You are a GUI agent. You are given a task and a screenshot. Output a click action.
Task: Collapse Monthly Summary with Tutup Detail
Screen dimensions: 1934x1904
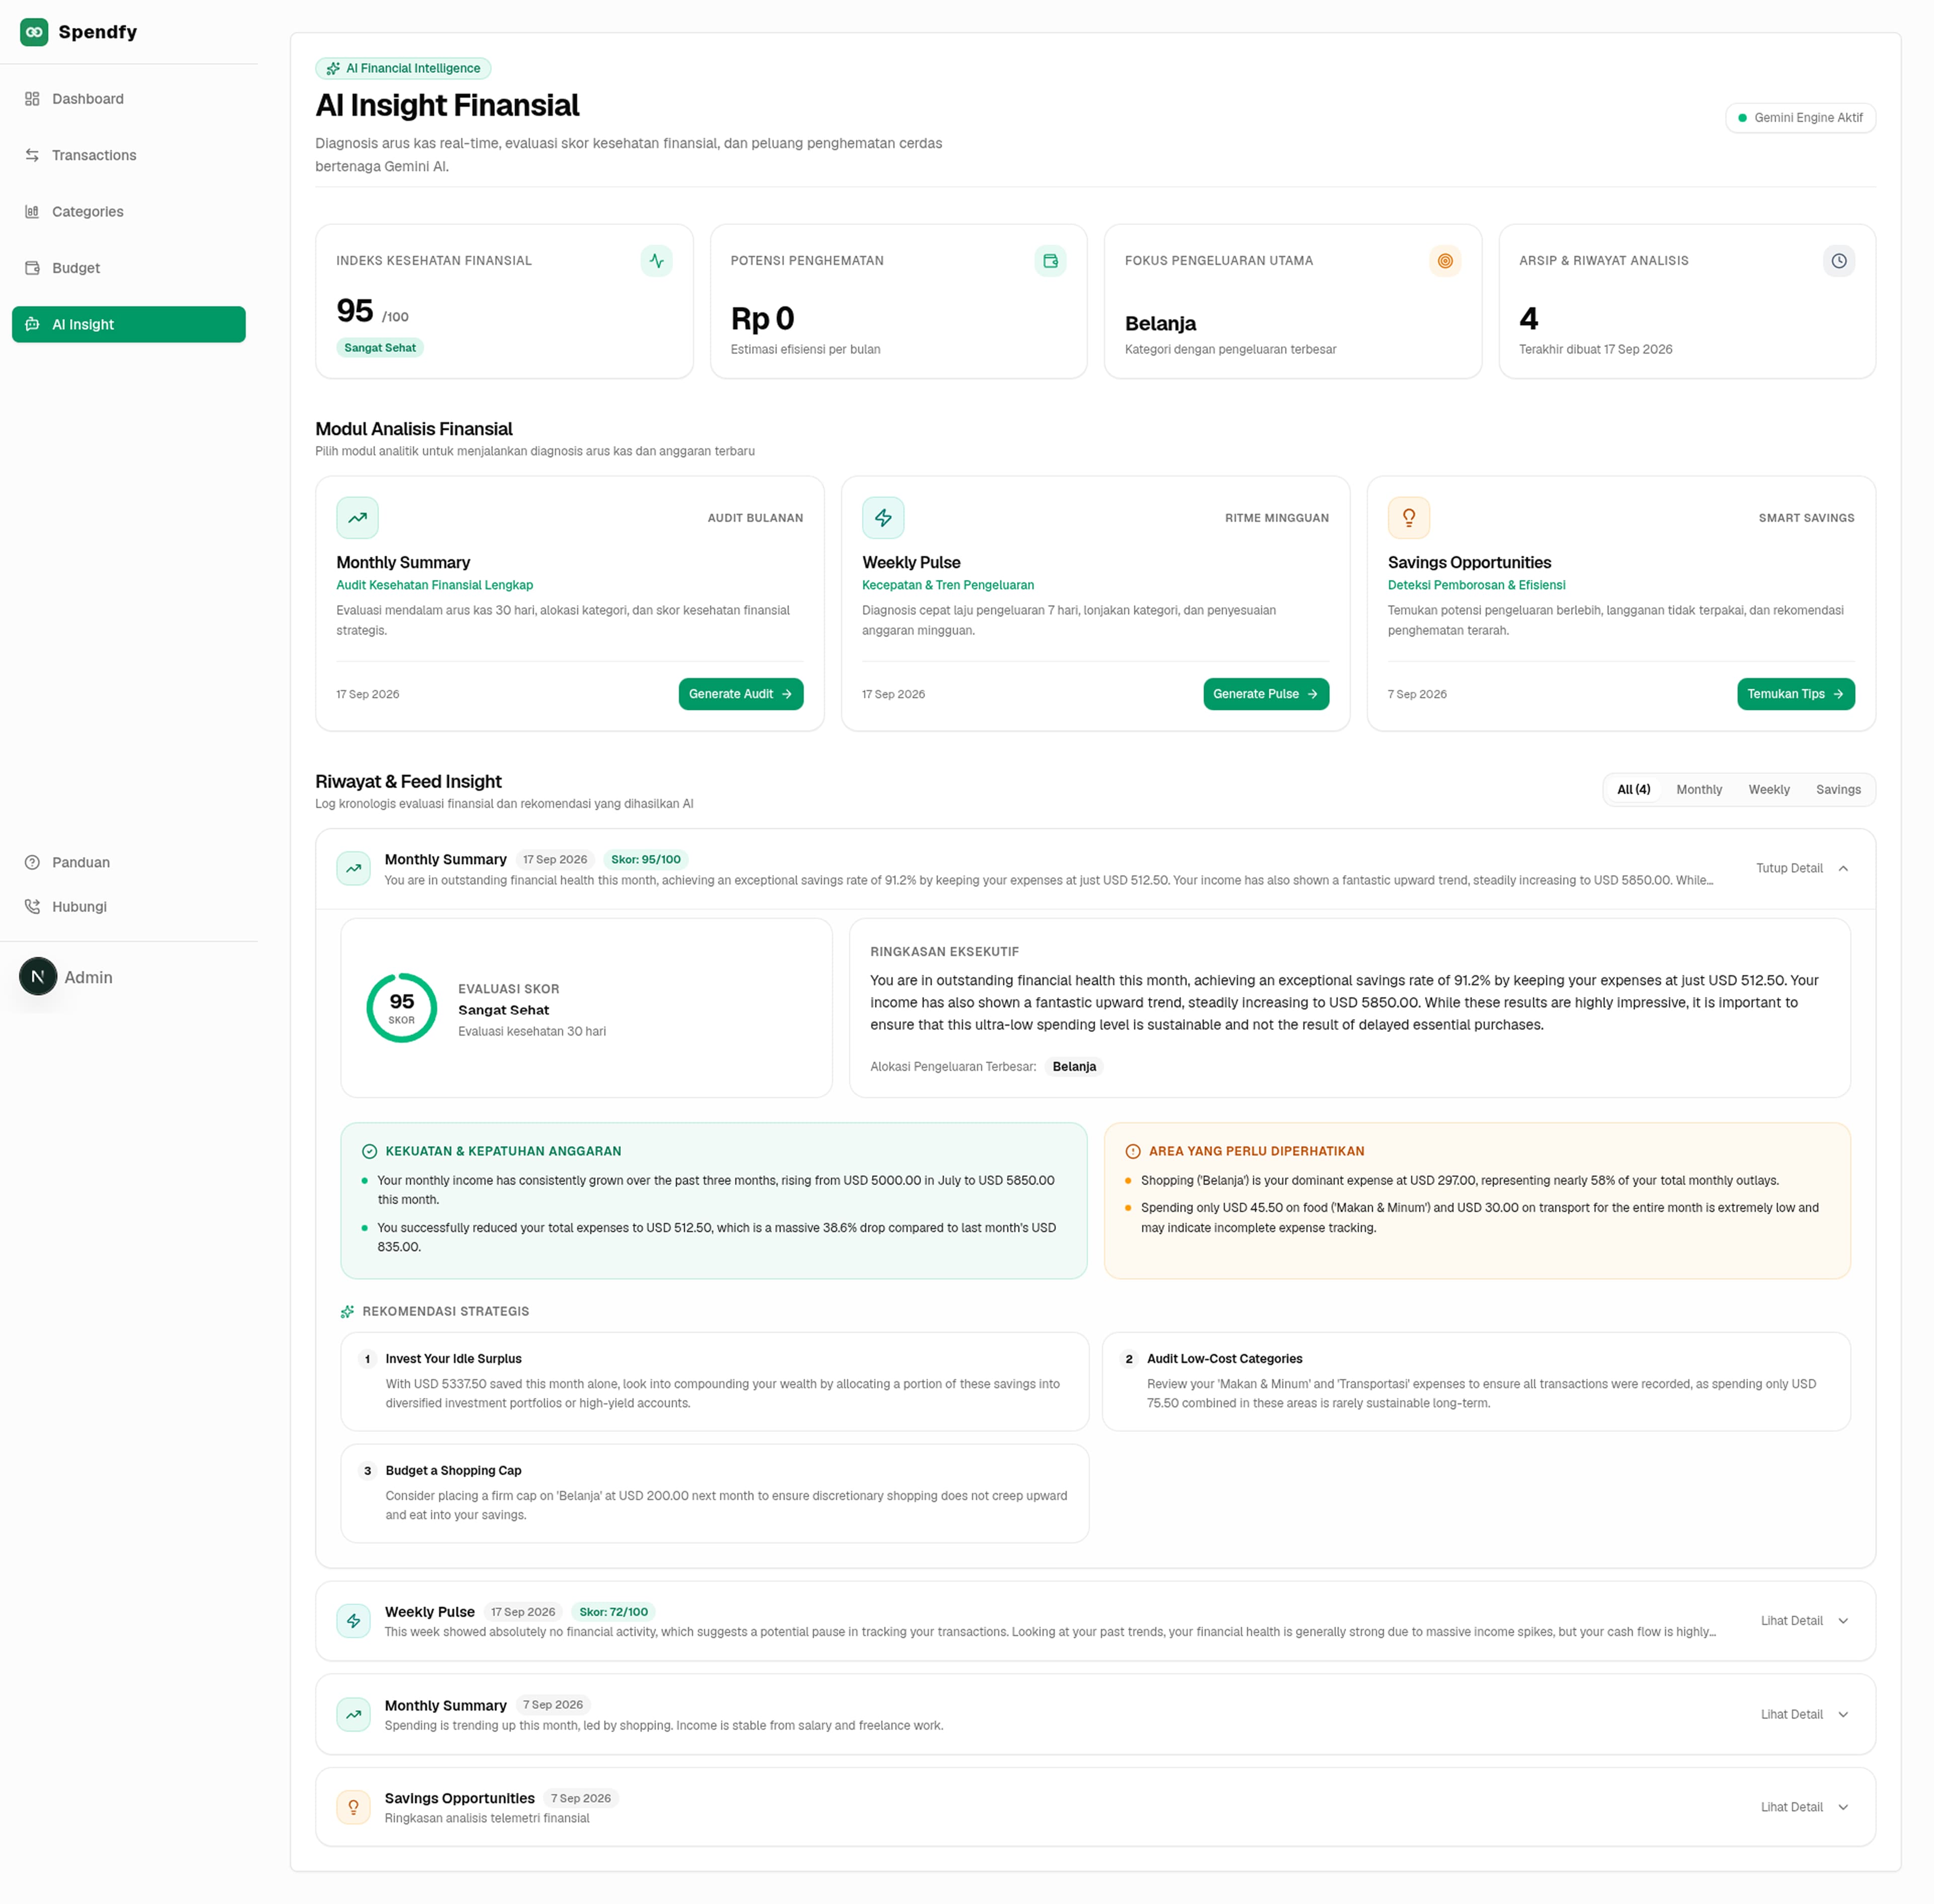tap(1802, 868)
